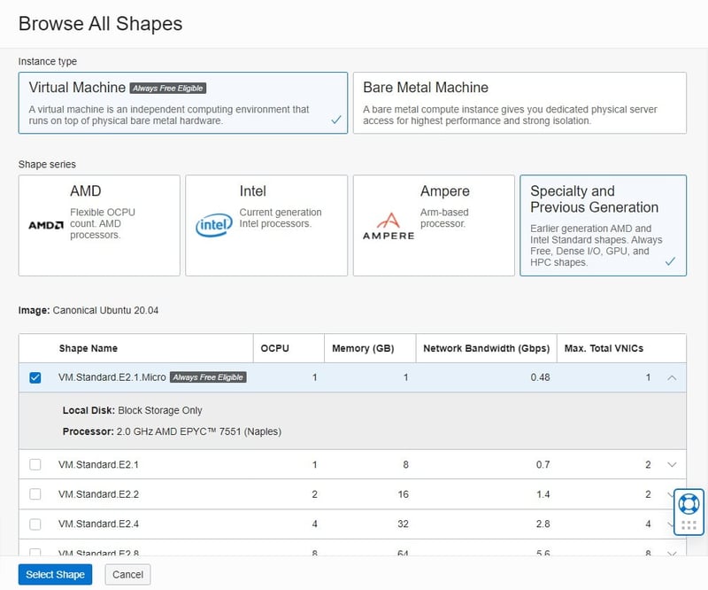Select the Specialty and Previous Generation series
This screenshot has height=590, width=708.
tap(603, 225)
